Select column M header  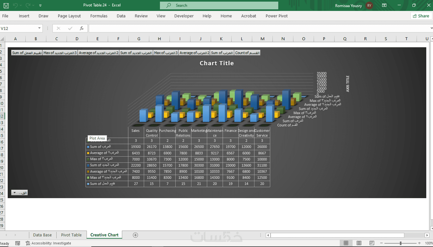pyautogui.click(x=262, y=39)
